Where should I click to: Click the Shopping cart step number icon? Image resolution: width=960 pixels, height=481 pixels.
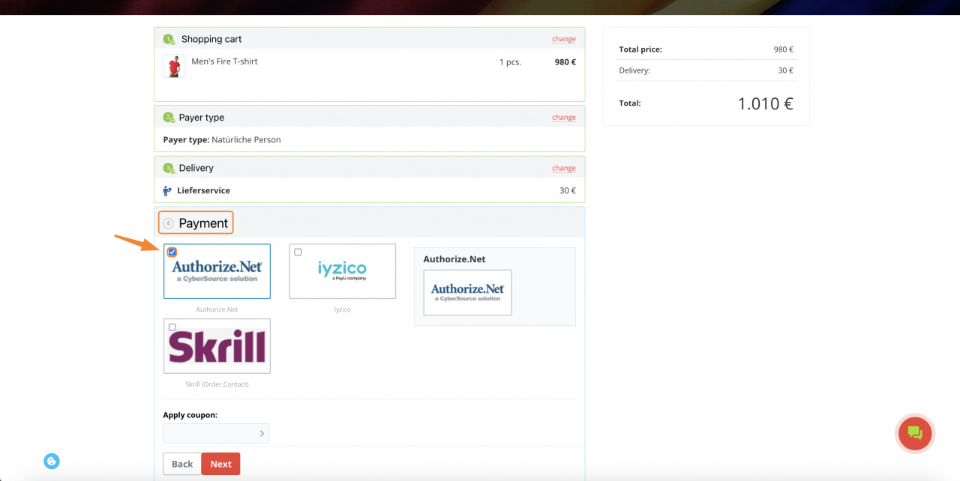click(x=168, y=38)
